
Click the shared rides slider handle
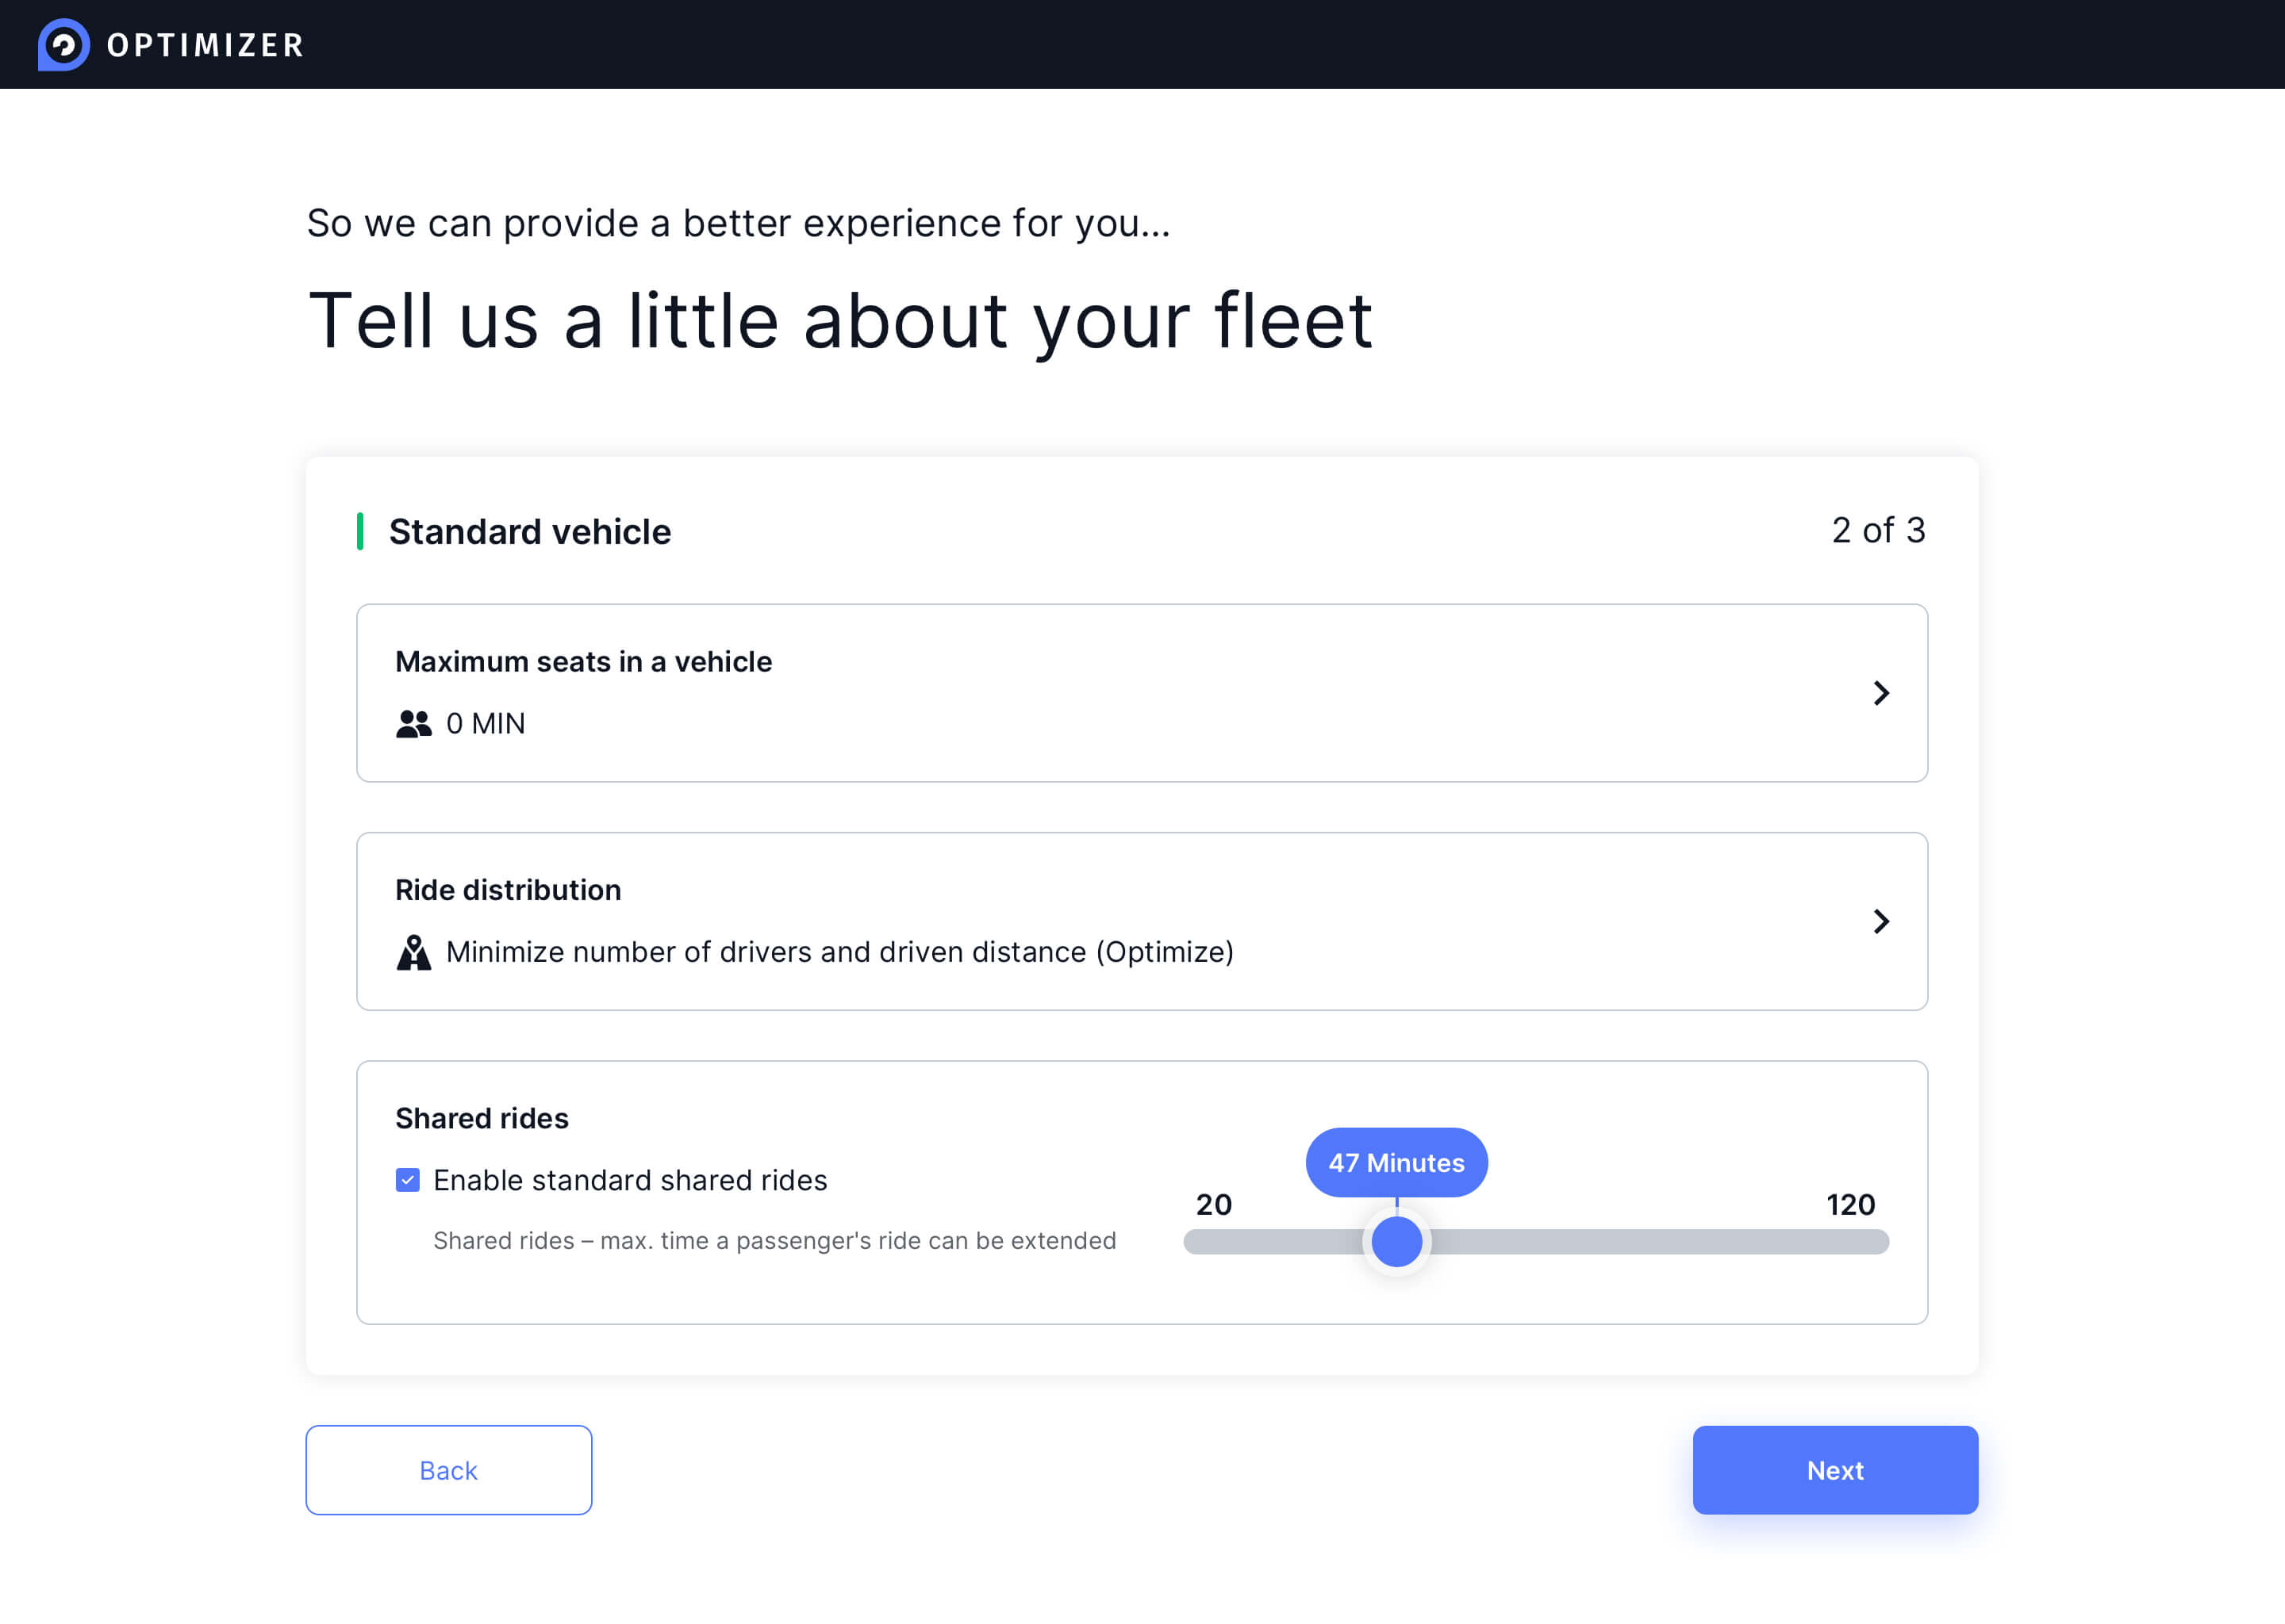pos(1396,1241)
